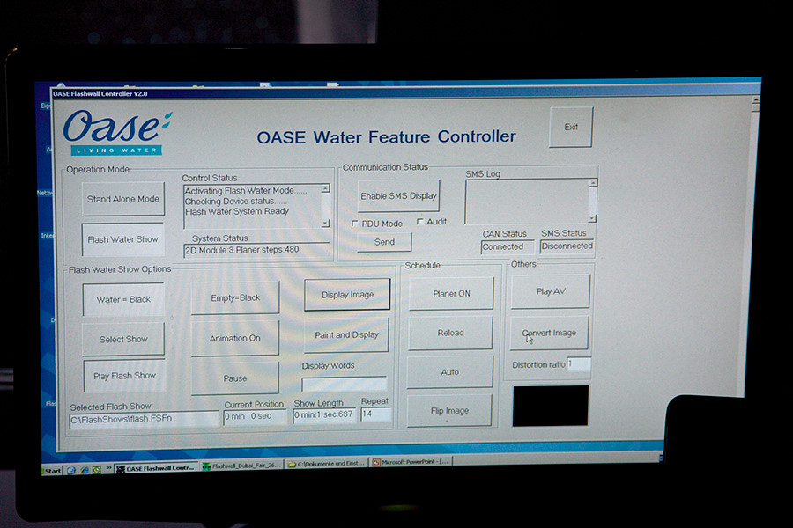Select 'Activating Flash Water Mode' status line
The image size is (793, 528).
point(246,190)
